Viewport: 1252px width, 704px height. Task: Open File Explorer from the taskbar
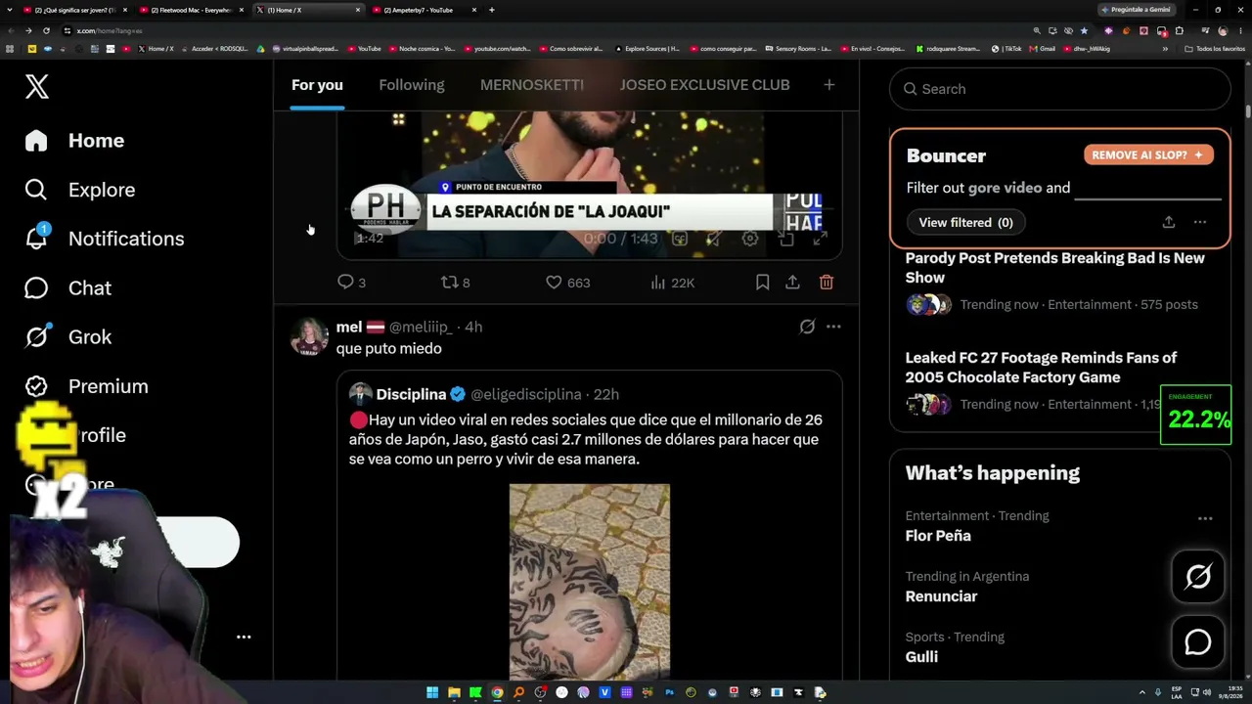(x=454, y=693)
